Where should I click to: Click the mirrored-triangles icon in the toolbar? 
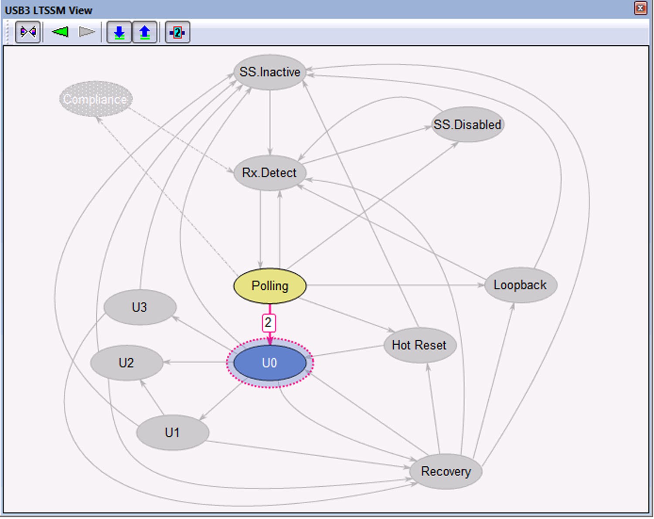click(28, 32)
